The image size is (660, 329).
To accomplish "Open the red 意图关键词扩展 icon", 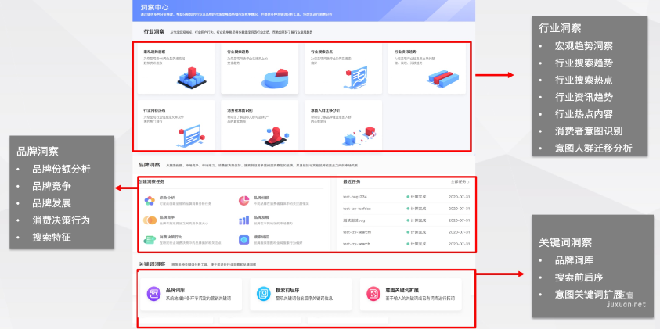I will (373, 293).
